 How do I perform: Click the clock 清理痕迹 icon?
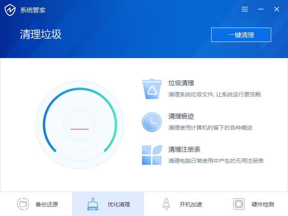coord(152,122)
